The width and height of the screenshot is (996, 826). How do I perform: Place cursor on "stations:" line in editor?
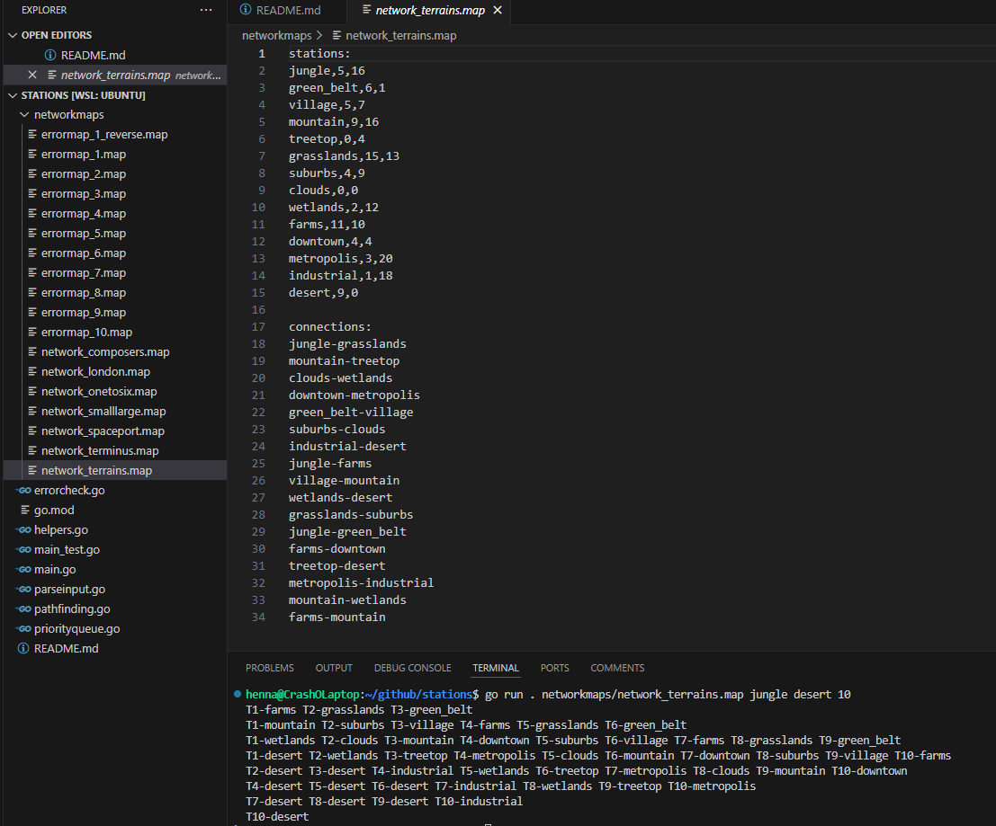(319, 54)
